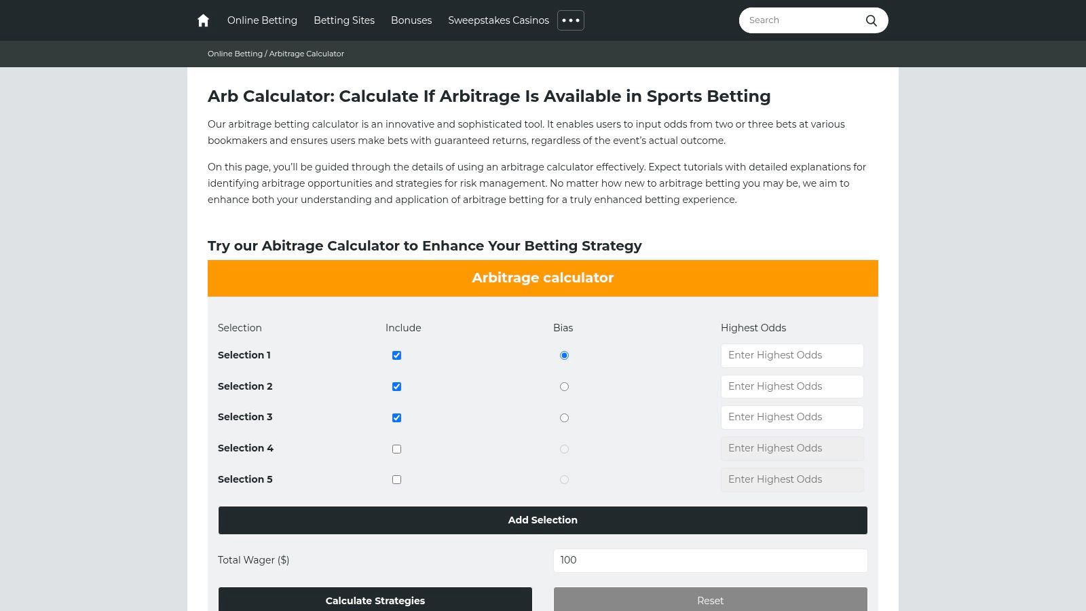Go to the Bonuses nav item
Viewport: 1086px width, 611px height.
(x=411, y=20)
